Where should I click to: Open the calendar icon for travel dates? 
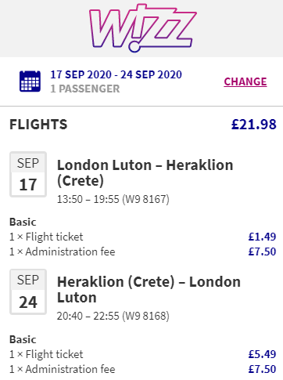[x=30, y=81]
